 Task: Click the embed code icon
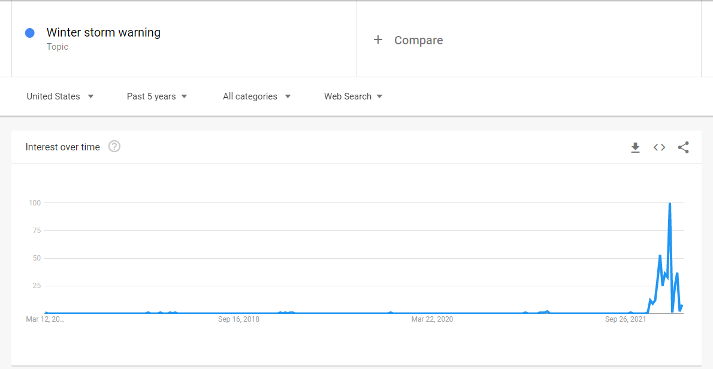coord(659,147)
